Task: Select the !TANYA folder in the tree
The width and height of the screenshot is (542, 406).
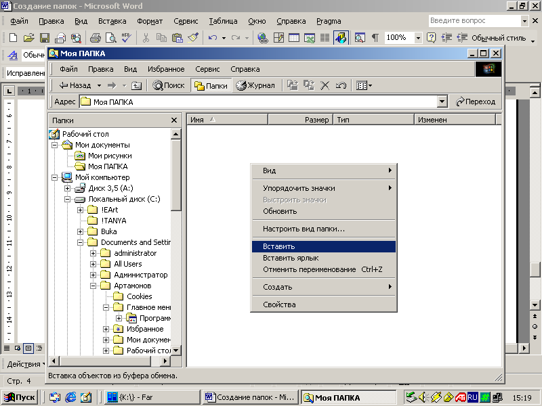Action: coord(114,221)
